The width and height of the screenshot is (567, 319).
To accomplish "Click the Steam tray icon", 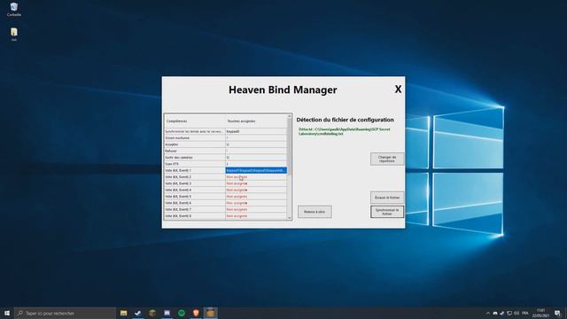I will [502, 313].
